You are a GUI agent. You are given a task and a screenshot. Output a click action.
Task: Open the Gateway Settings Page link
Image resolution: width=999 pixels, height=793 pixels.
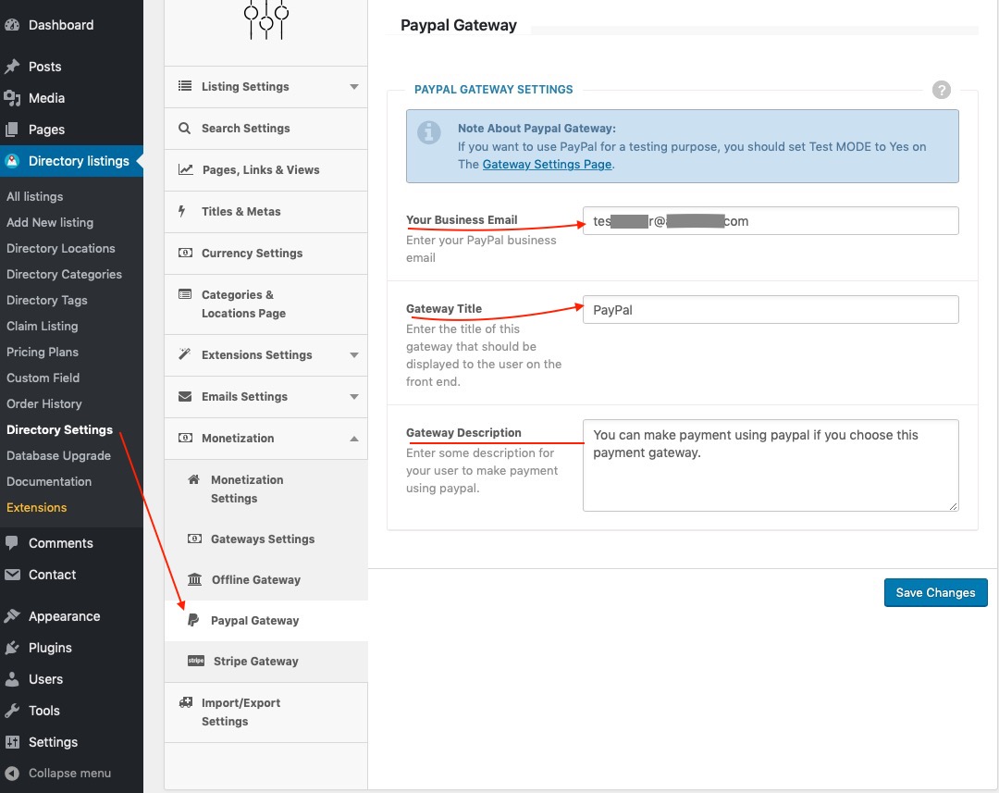547,164
